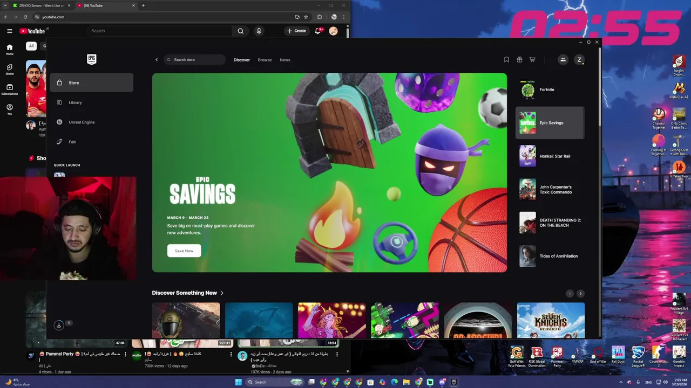Open the gift box redeem icon
Image resolution: width=691 pixels, height=388 pixels.
click(519, 60)
